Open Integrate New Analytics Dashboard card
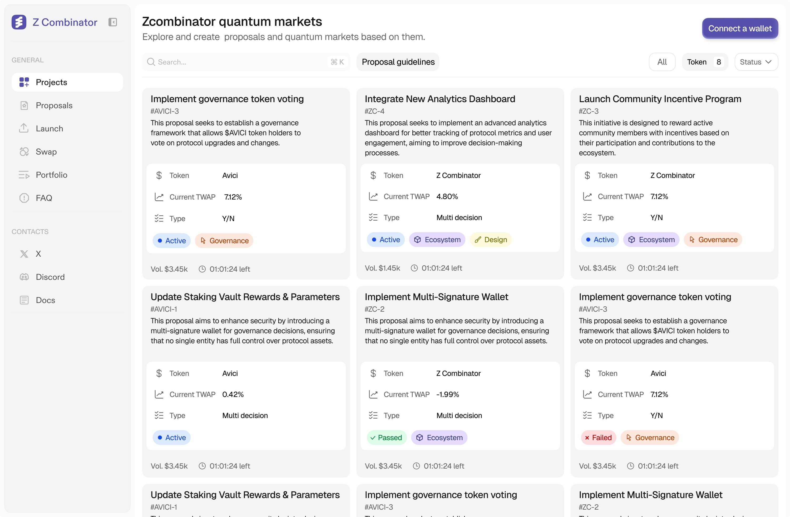Screen dimensions: 790x517 440,99
